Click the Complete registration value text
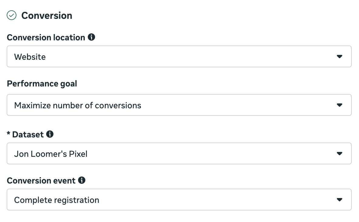 [x=57, y=200]
